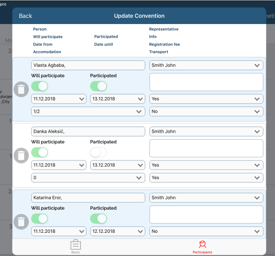
Task: Enable Participated switch for Danka Aleksić
Action: click(98, 152)
